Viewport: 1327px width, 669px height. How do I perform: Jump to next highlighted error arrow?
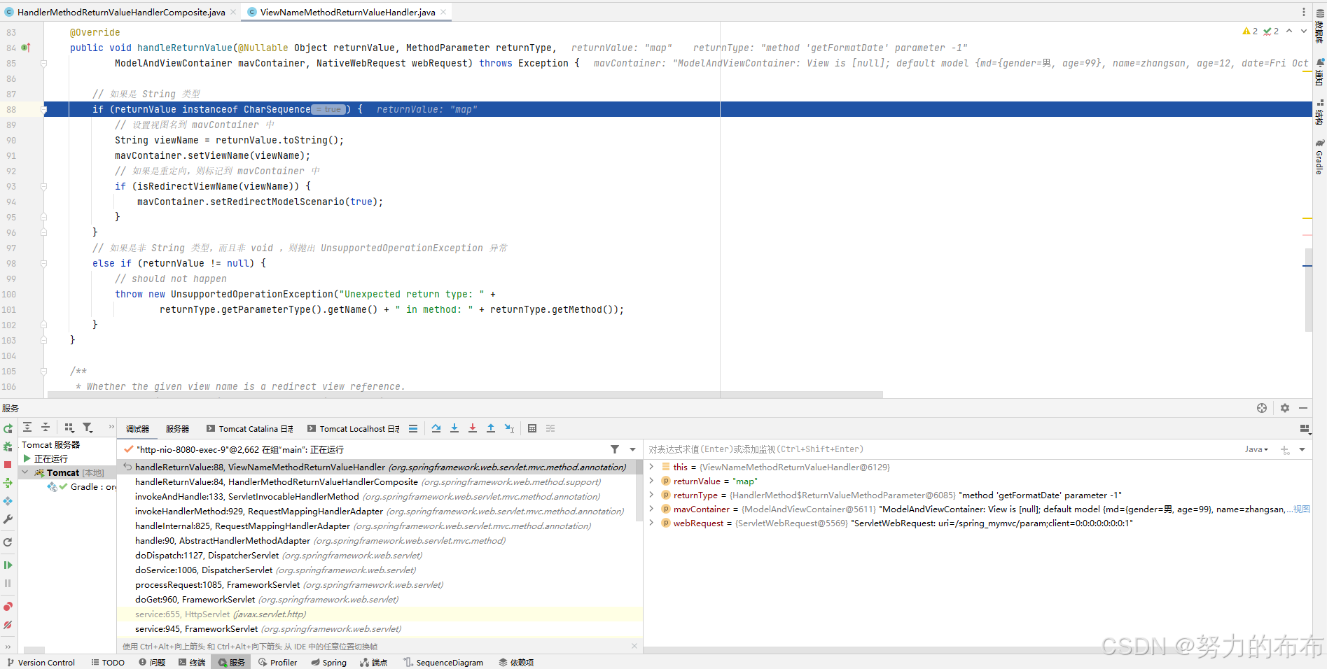tap(1304, 31)
